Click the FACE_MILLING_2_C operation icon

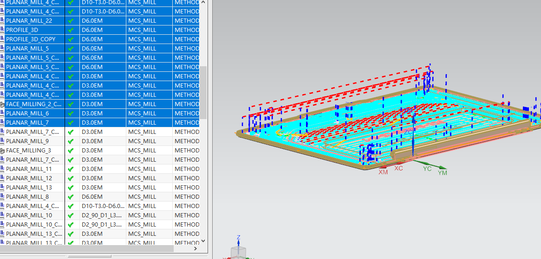pyautogui.click(x=2, y=104)
